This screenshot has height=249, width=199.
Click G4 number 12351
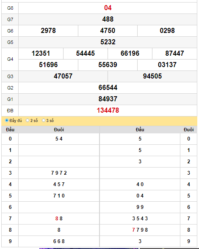click(41, 53)
